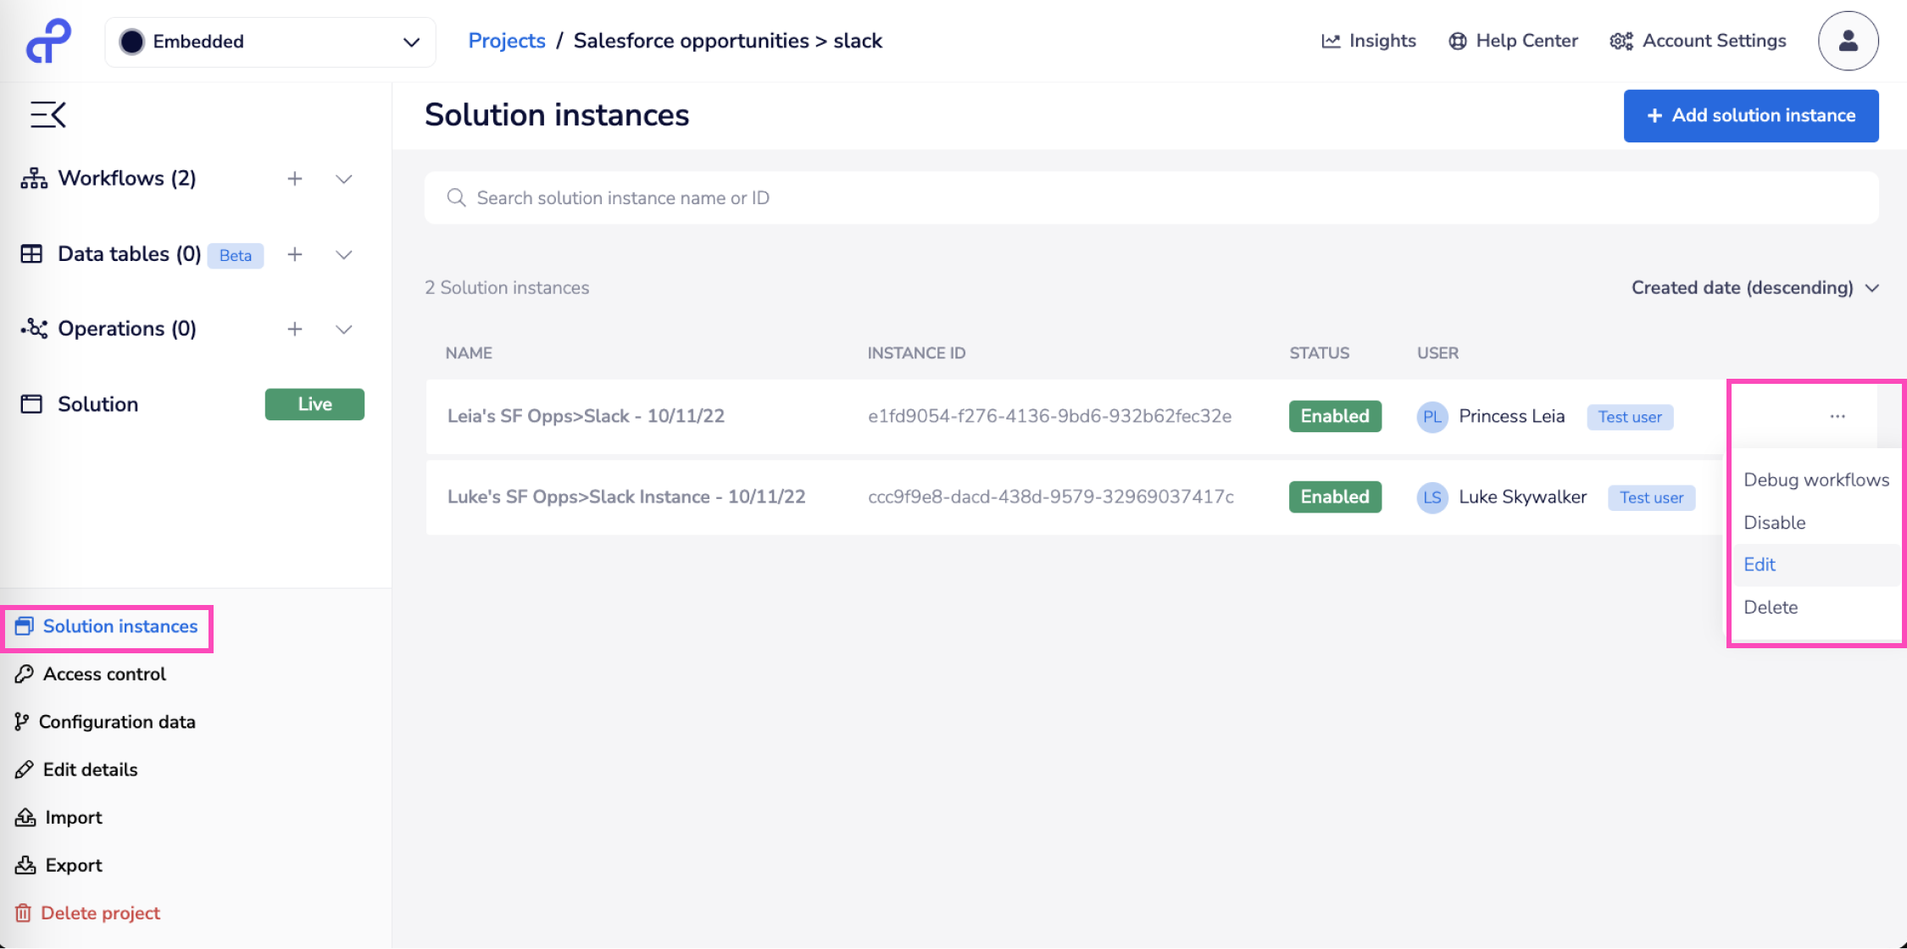Screen dimensions: 1907x949
Task: Expand the Workflows section chevron
Action: click(x=343, y=179)
